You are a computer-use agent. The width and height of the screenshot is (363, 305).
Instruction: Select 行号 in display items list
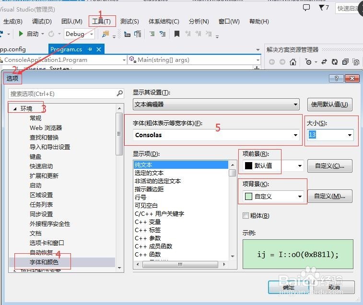[x=141, y=197]
